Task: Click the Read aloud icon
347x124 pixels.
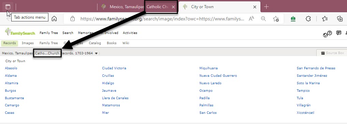Action: [x=251, y=19]
